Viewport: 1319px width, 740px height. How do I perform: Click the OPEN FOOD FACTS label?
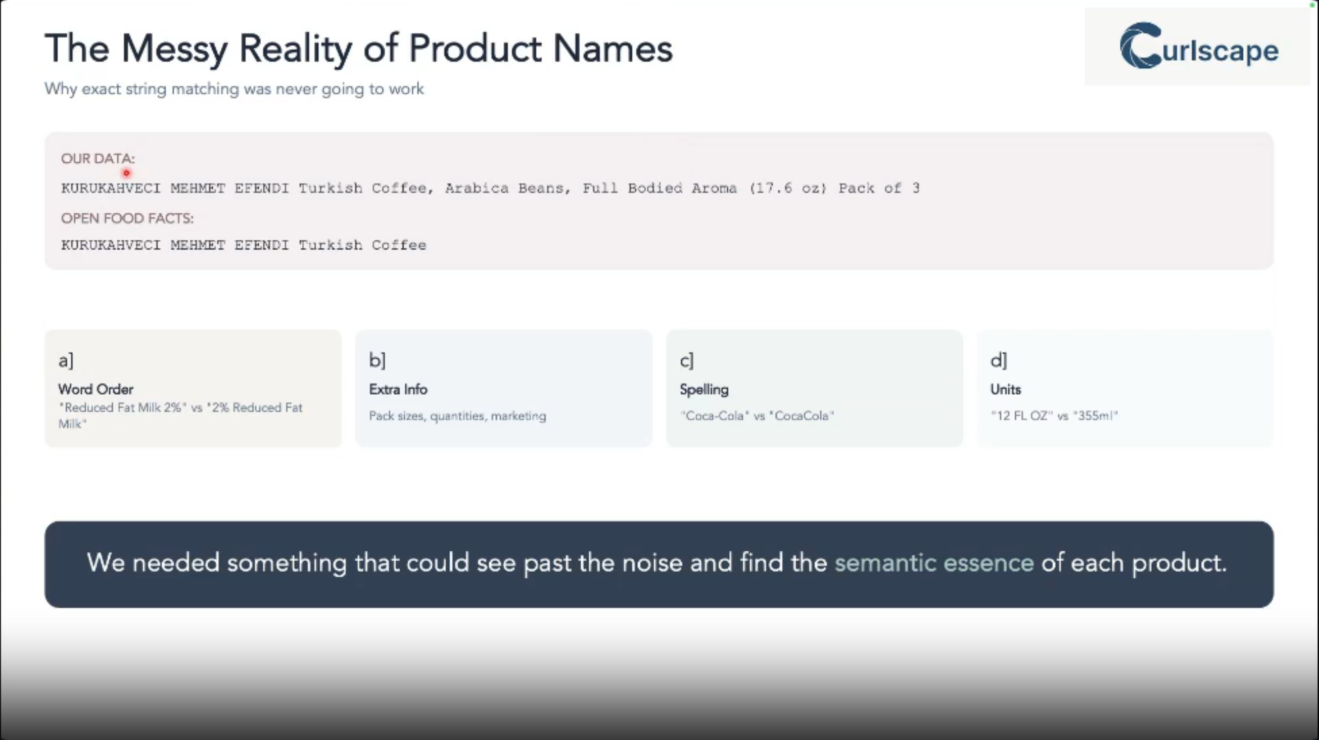click(128, 218)
